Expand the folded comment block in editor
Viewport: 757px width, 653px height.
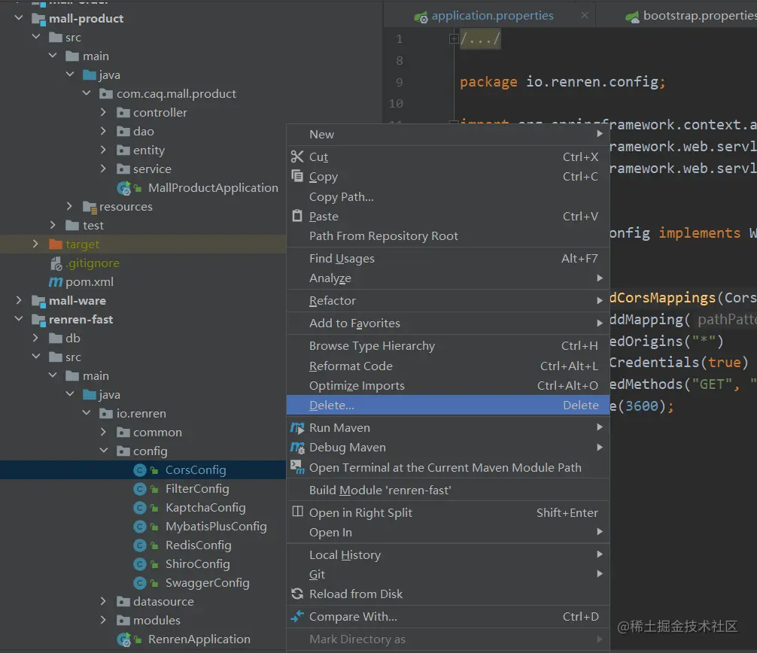pyautogui.click(x=454, y=38)
